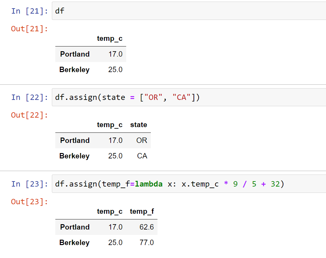Click the Portland row label in Out[21]
The width and height of the screenshot is (326, 258).
[x=75, y=54]
